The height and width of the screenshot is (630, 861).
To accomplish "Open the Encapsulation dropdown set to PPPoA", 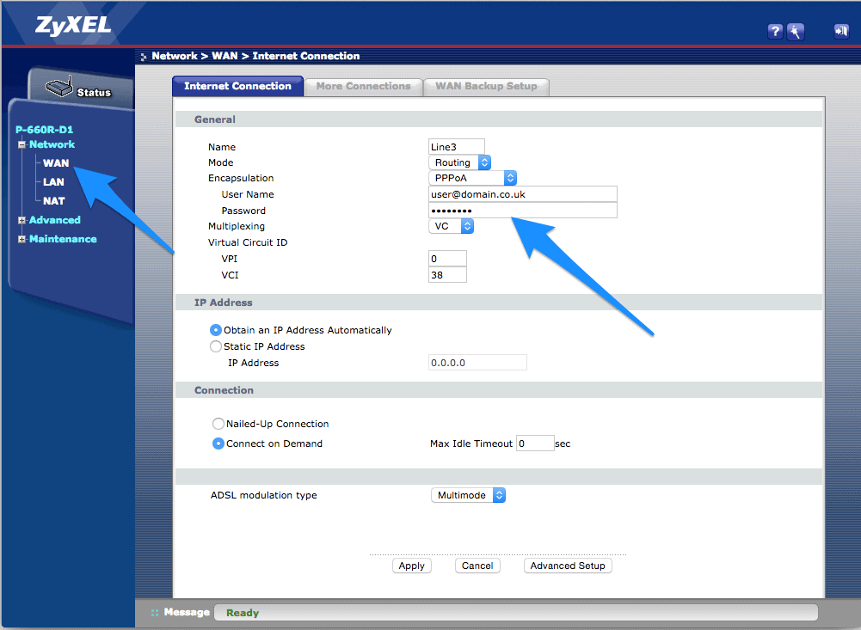I will pos(472,178).
